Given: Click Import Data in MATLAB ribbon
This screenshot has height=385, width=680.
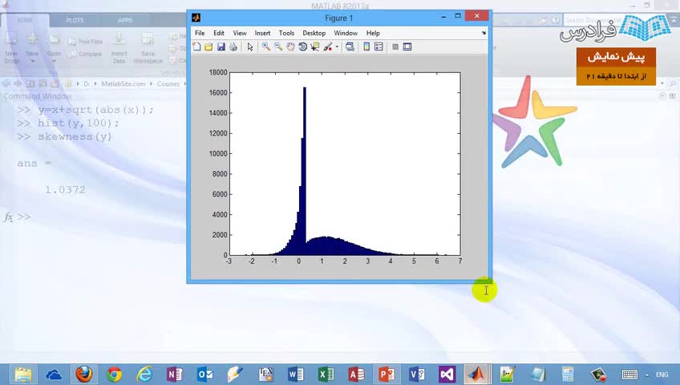Looking at the screenshot, I should coord(119,48).
